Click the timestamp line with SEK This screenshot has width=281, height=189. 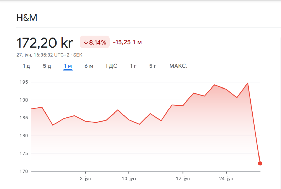(49, 55)
